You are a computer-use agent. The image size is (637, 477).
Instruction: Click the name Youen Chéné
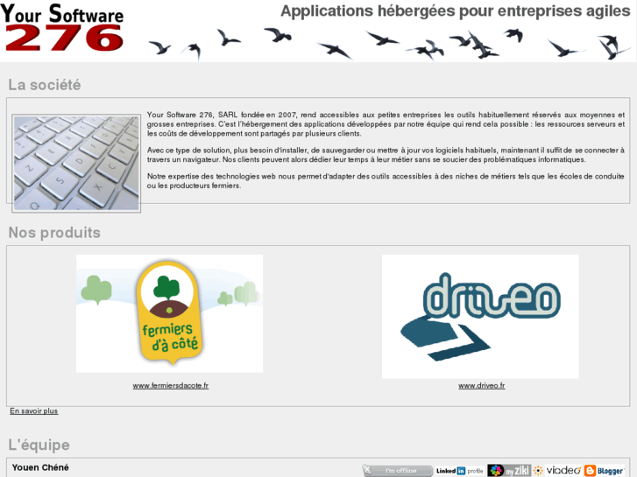(x=40, y=467)
